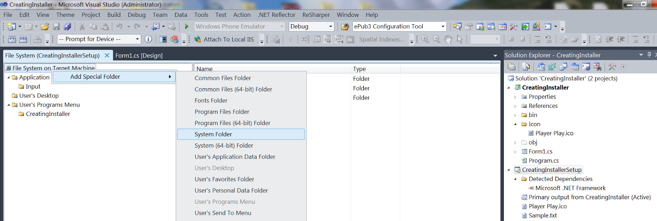The height and width of the screenshot is (221, 657).
Task: Select User's Desktop folder in the tree
Action: [x=39, y=96]
